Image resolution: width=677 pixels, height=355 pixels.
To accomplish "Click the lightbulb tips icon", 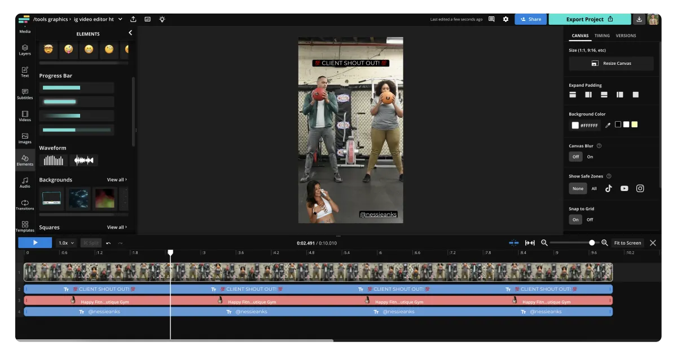I will tap(162, 19).
